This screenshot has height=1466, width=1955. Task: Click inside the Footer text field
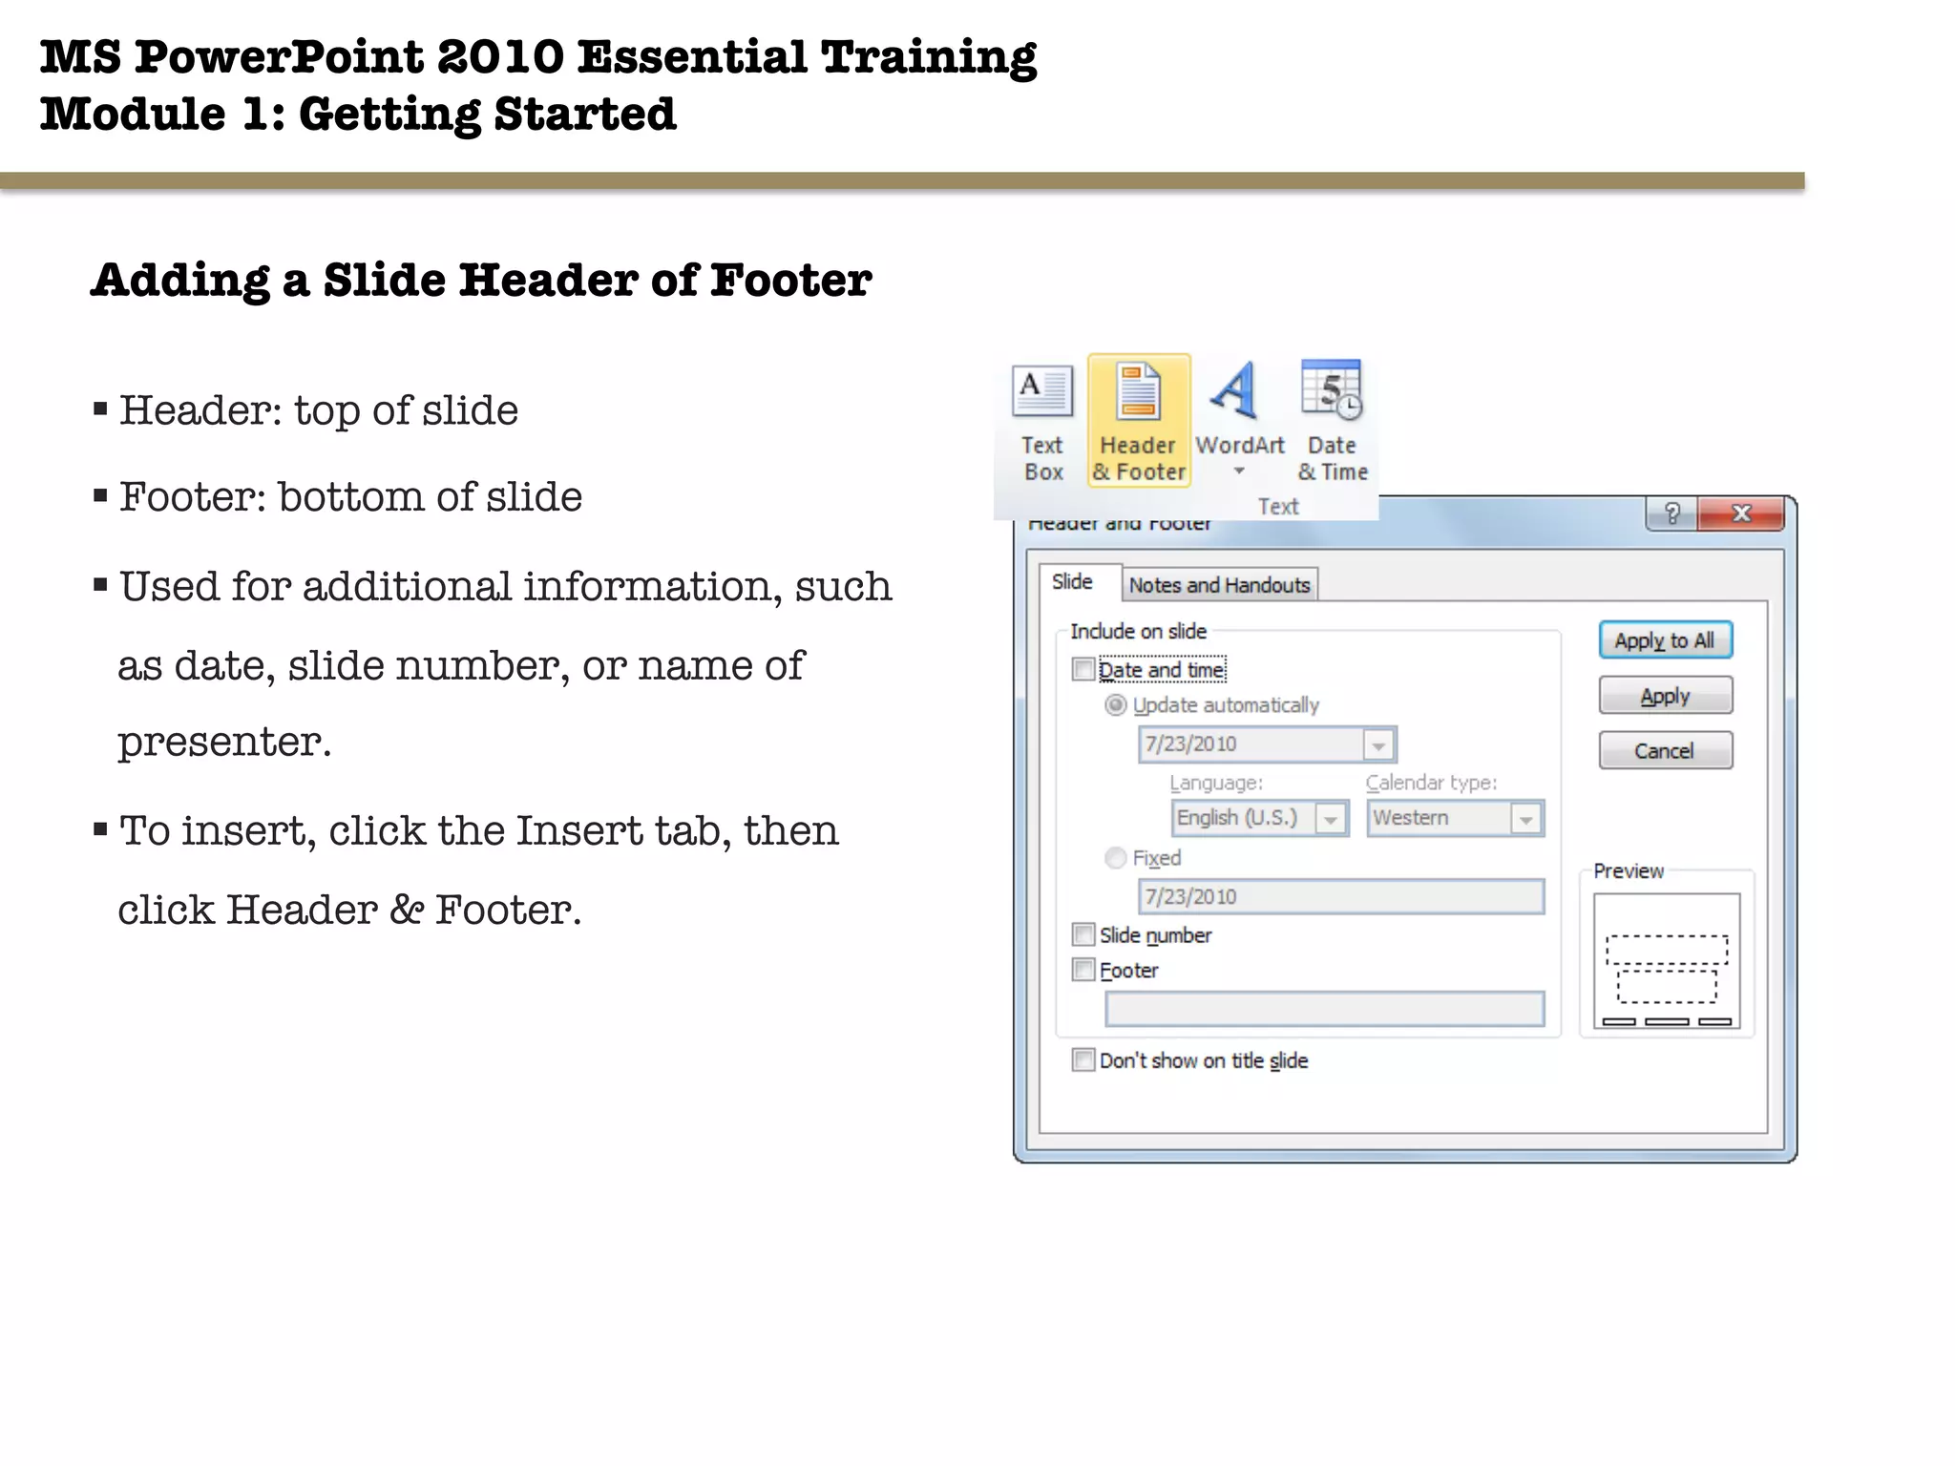(x=1324, y=1009)
